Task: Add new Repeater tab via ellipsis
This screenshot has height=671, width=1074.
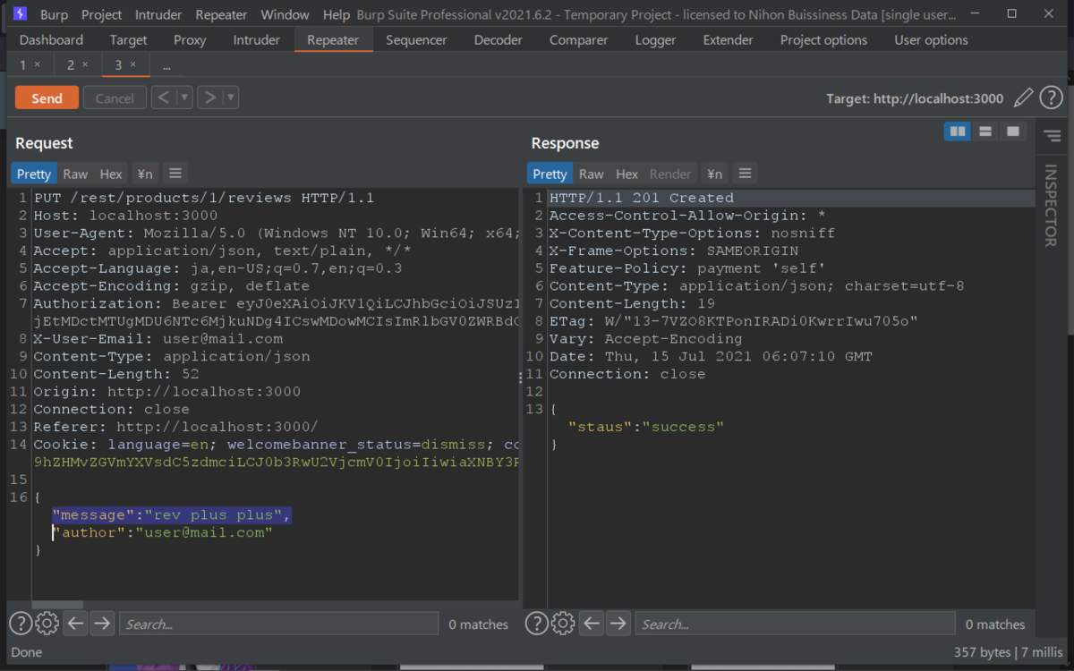Action: click(x=166, y=65)
